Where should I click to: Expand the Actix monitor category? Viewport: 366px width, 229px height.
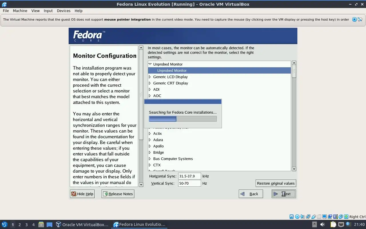150,133
